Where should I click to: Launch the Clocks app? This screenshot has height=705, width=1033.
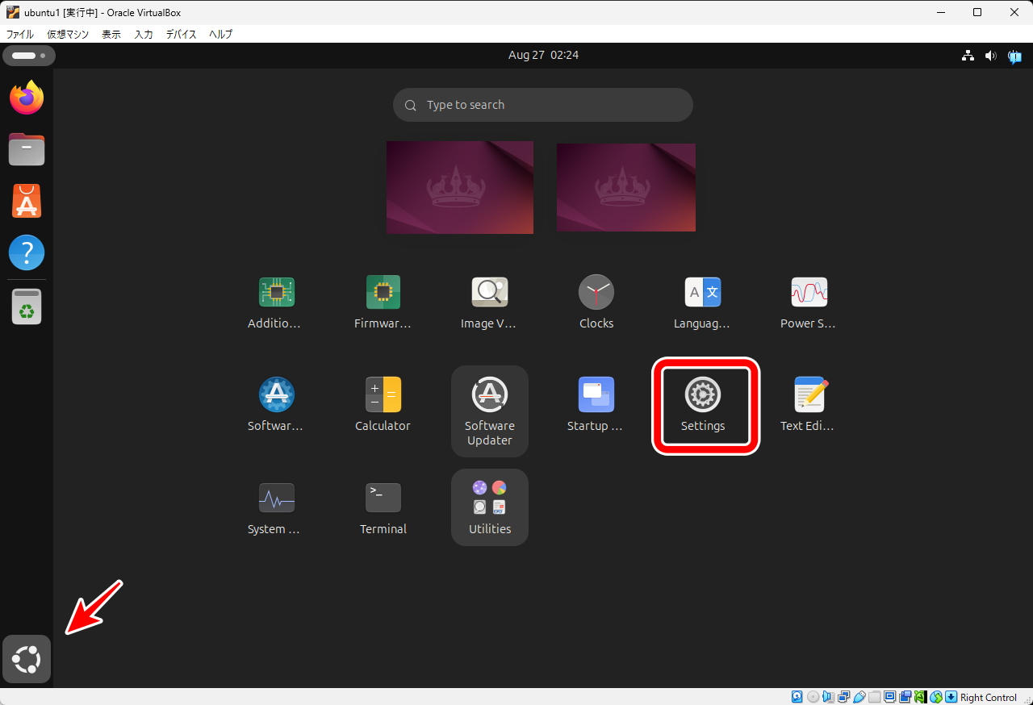point(596,303)
